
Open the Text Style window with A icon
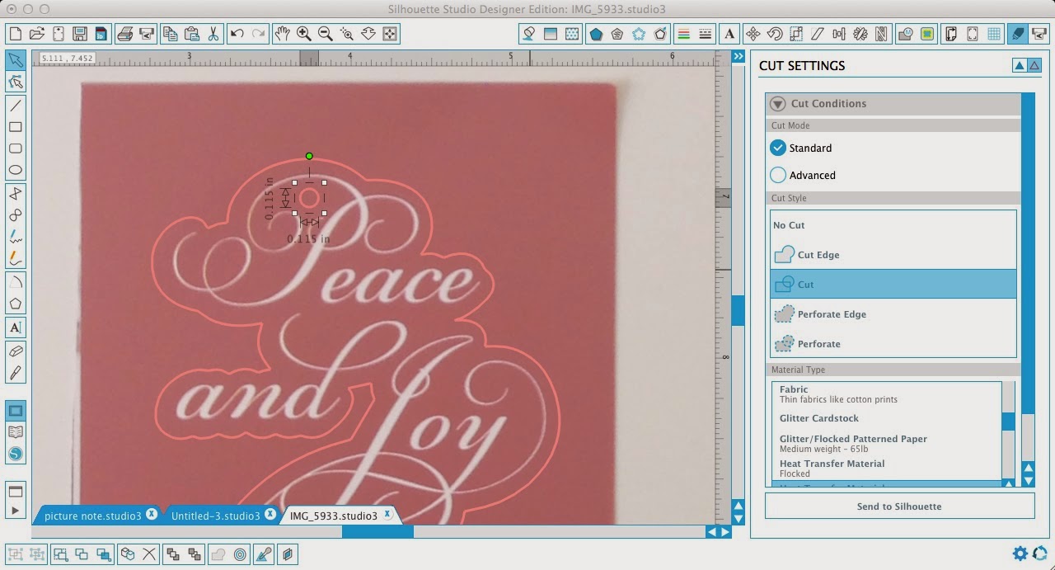729,34
